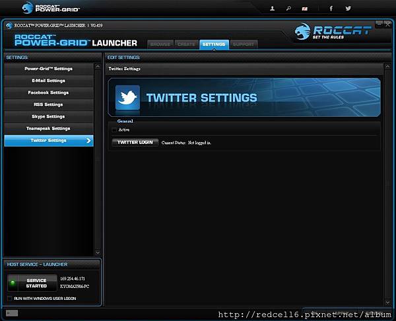Image resolution: width=396 pixels, height=321 pixels.
Task: Open Facebook Settings in the sidebar
Action: pyautogui.click(x=49, y=92)
